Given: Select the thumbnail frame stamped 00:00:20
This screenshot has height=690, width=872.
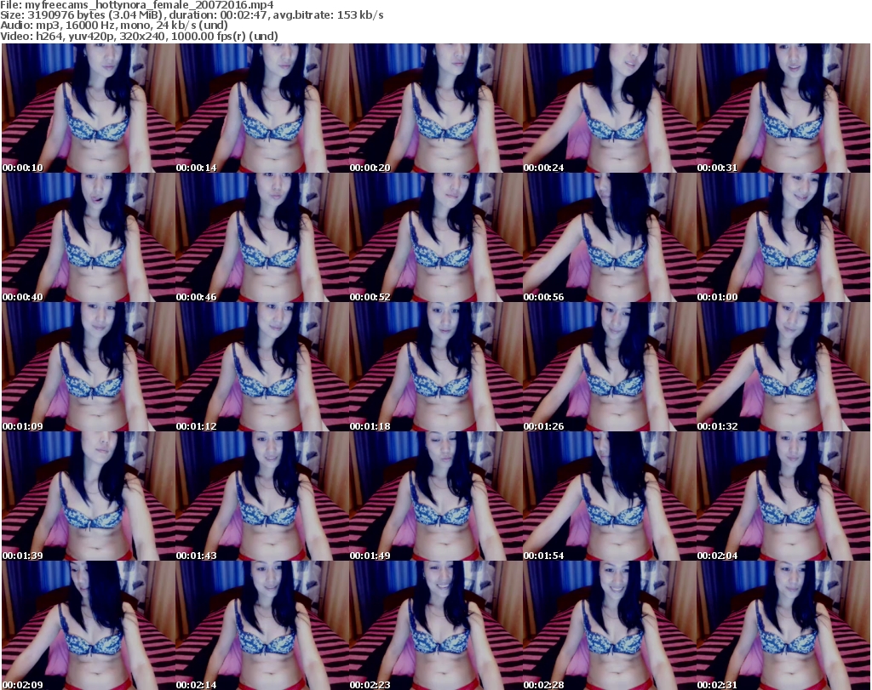Looking at the screenshot, I should pos(435,108).
